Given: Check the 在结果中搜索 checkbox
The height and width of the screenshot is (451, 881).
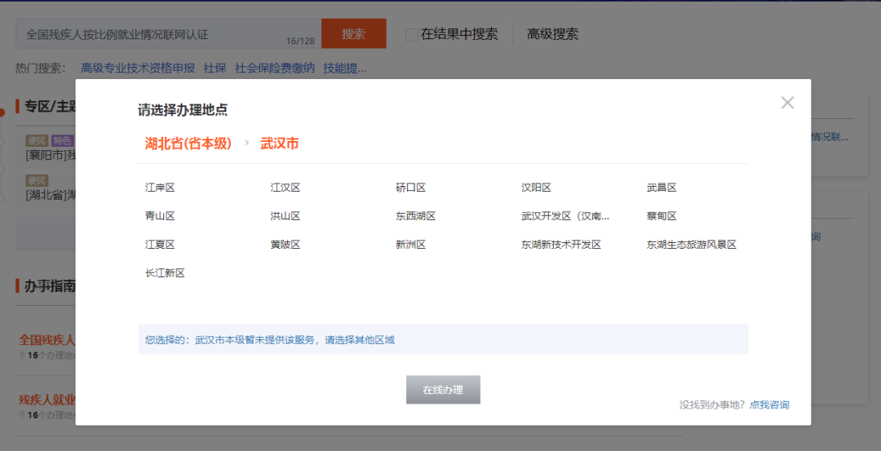Looking at the screenshot, I should point(412,34).
